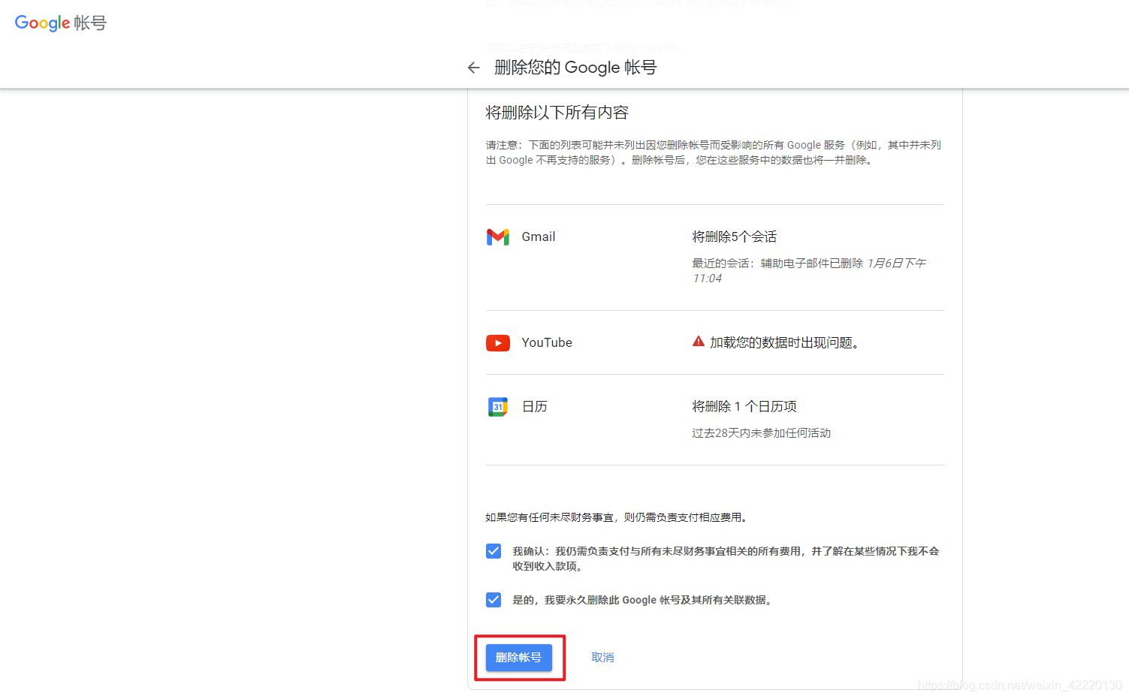Click the Google 帐号 logo

(x=61, y=23)
